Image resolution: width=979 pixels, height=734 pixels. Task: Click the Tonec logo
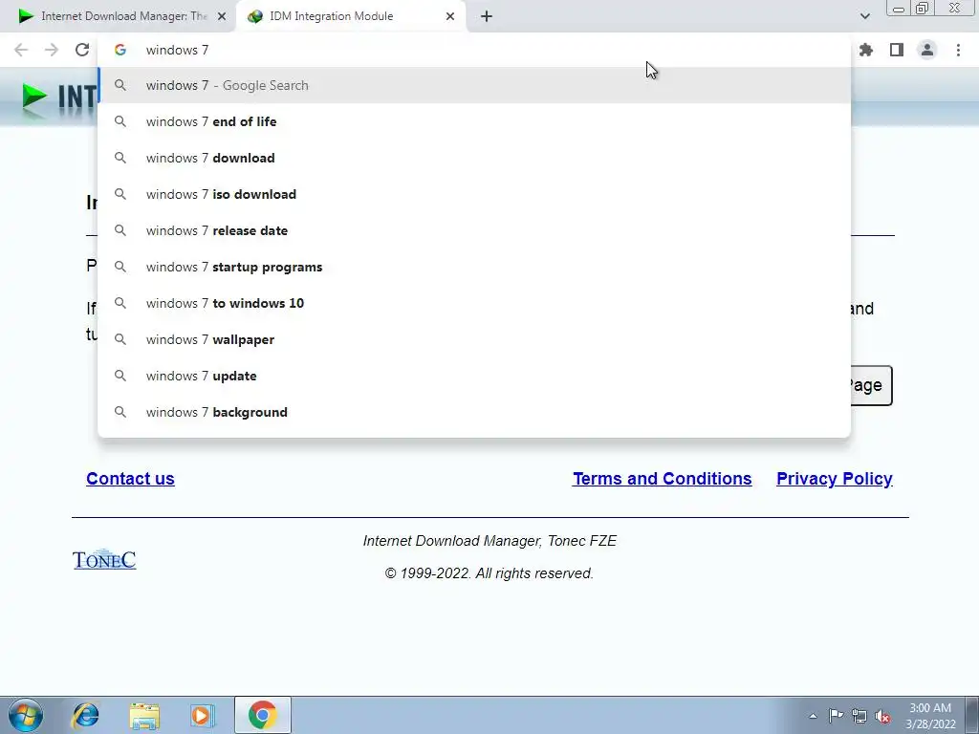click(104, 560)
